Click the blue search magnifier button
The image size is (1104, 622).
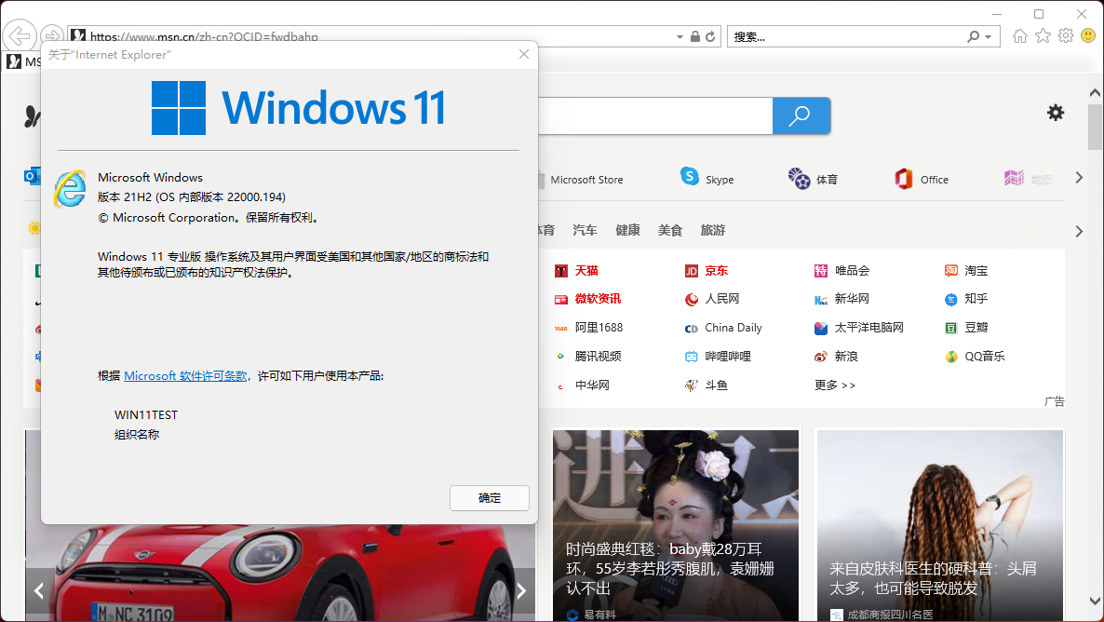[x=801, y=115]
